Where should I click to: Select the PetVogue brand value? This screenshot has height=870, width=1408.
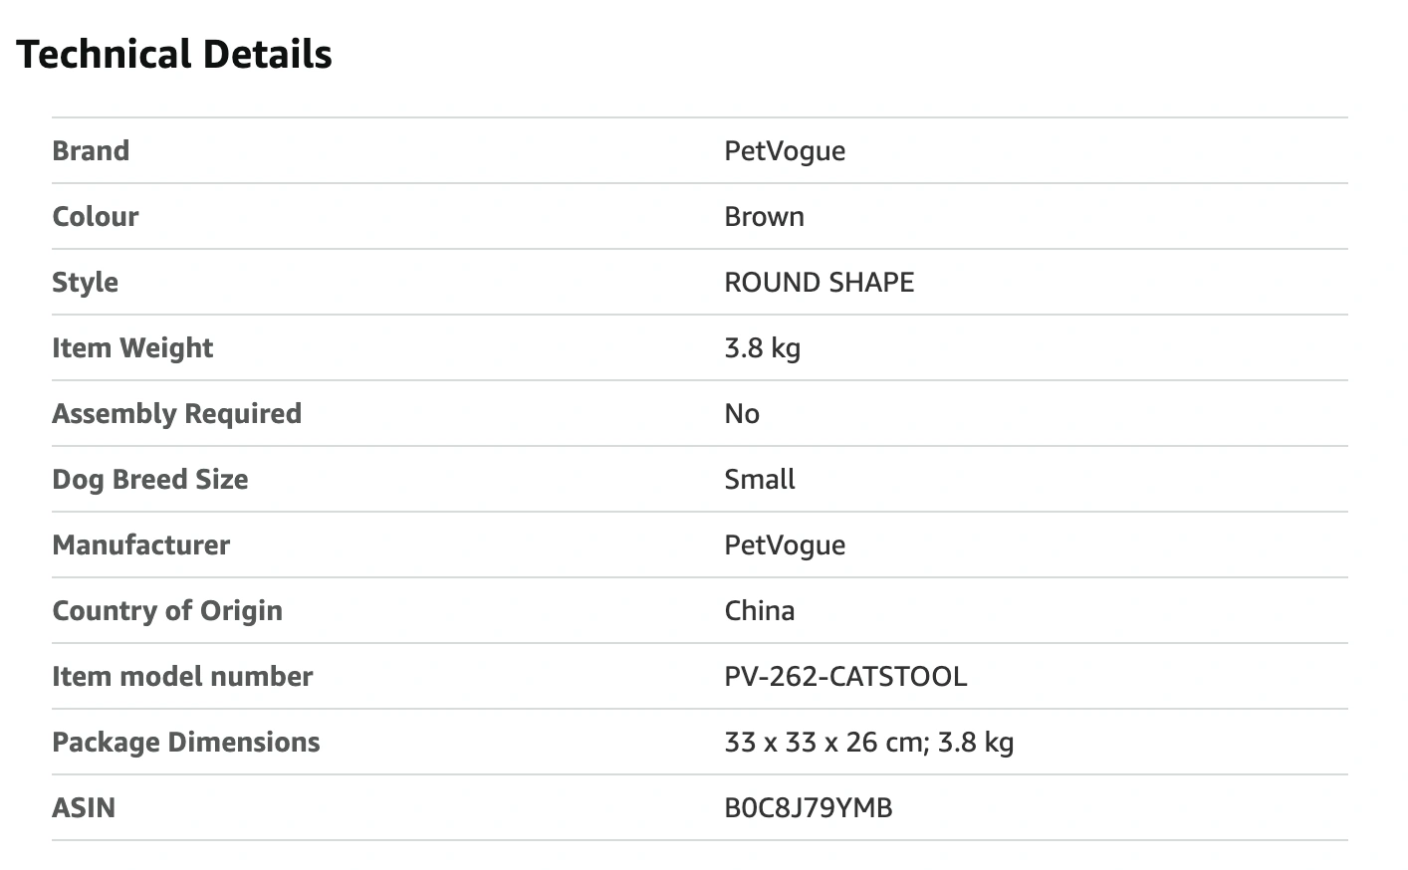click(785, 151)
